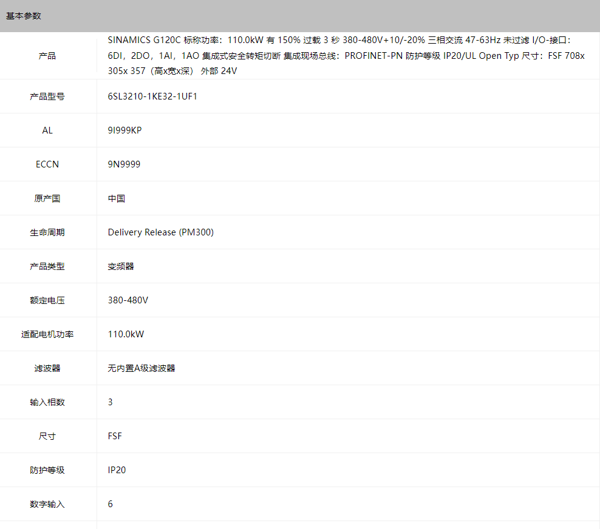
Task: Click the 'FSF' value in 尺寸 row
Action: pos(115,436)
